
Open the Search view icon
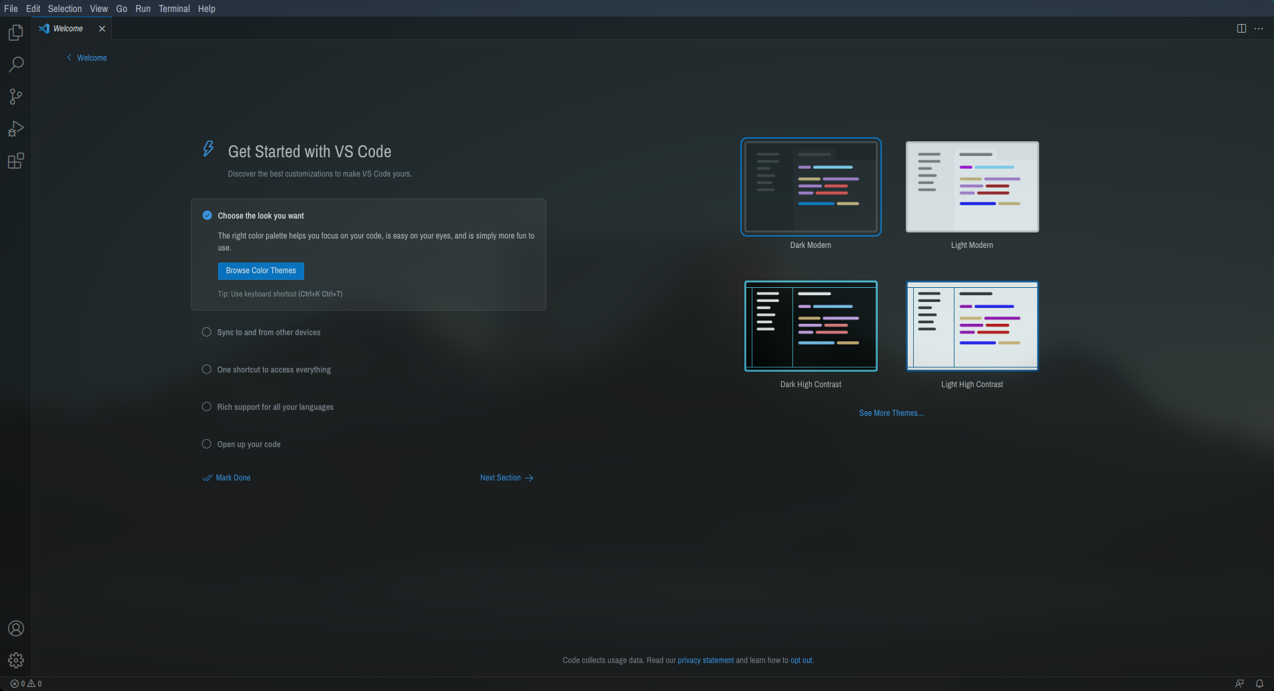[16, 65]
